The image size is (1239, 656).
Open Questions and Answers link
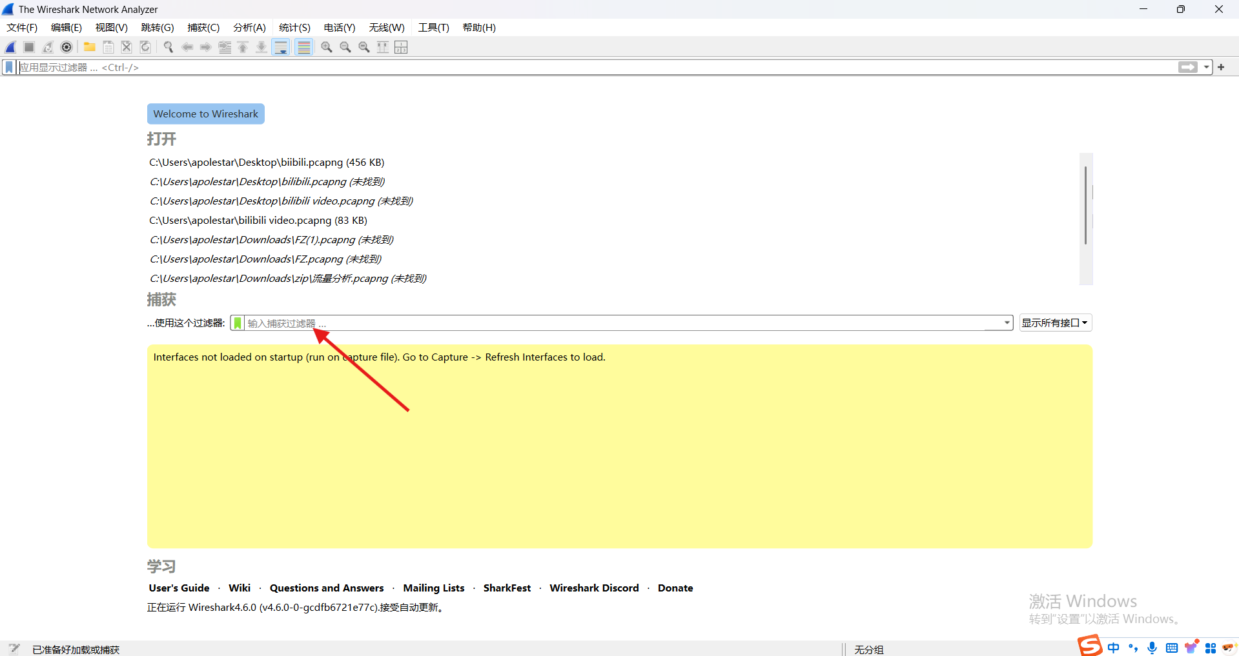point(327,588)
